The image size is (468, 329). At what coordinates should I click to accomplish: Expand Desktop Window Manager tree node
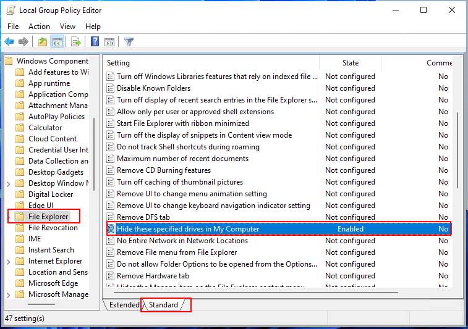pos(8,183)
